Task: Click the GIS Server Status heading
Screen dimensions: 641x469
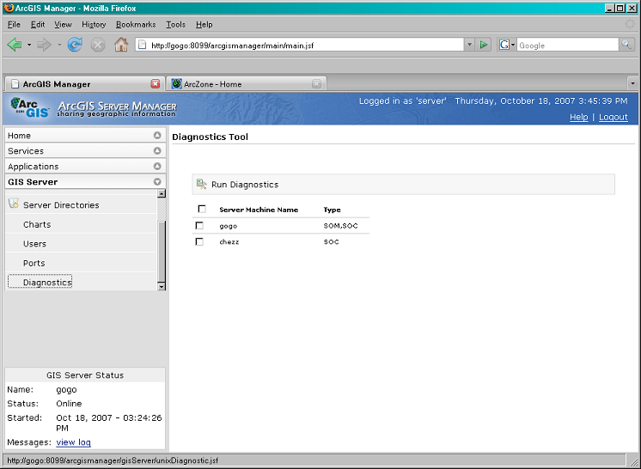Action: (85, 375)
